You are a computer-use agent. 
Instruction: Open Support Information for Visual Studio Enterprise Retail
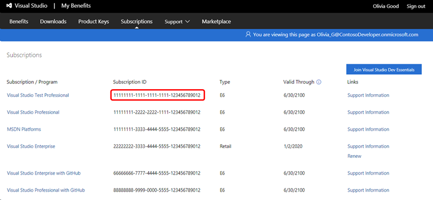369,147
